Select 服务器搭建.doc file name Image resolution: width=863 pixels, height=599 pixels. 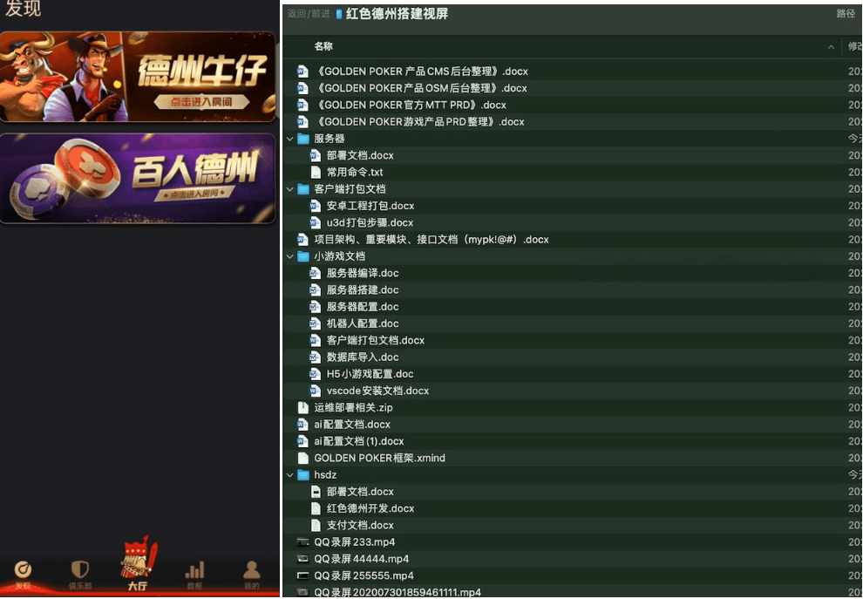click(362, 290)
